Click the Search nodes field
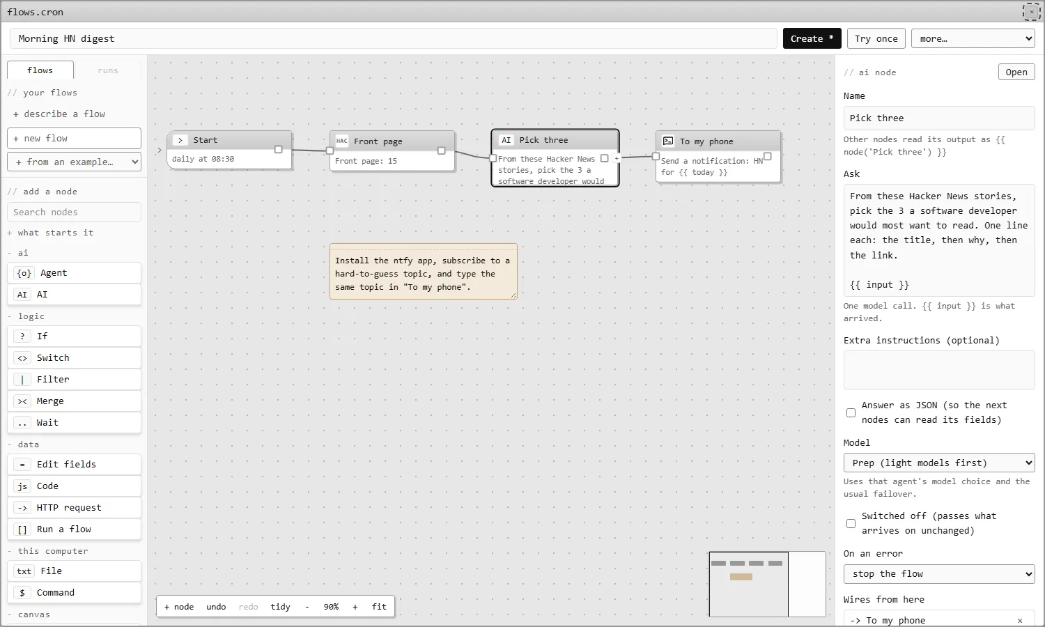This screenshot has height=627, width=1045. coord(74,212)
